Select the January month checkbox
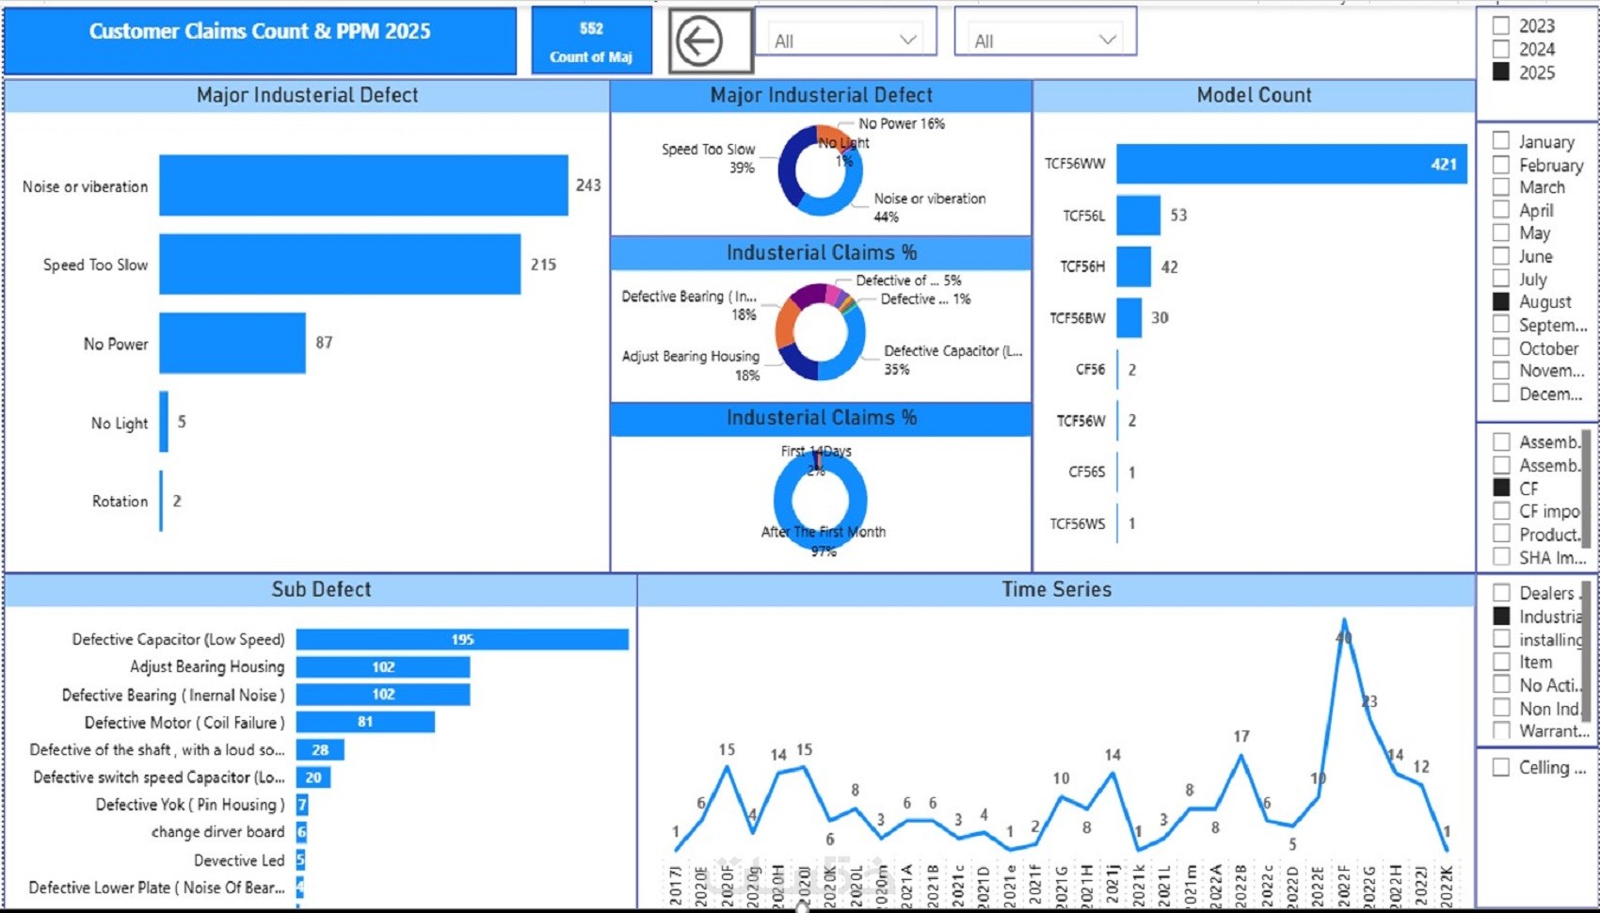 (x=1501, y=141)
